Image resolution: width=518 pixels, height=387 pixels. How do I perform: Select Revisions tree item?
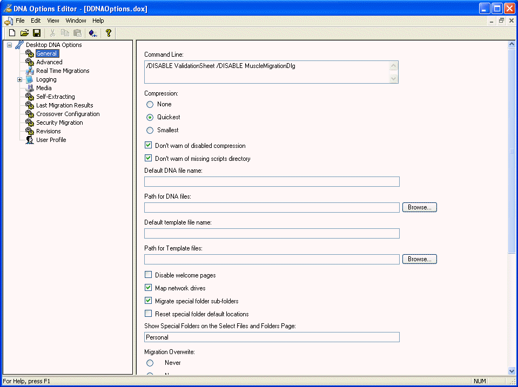pos(49,131)
